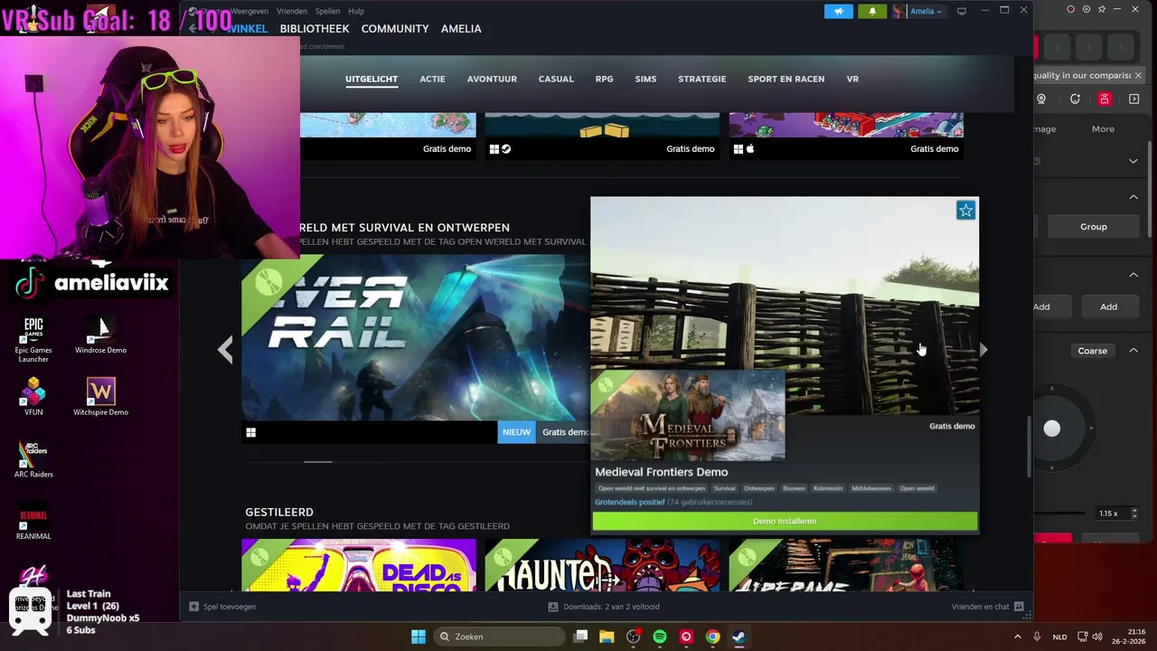Viewport: 1157px width, 651px height.
Task: Open Spotify from the taskbar
Action: 660,637
